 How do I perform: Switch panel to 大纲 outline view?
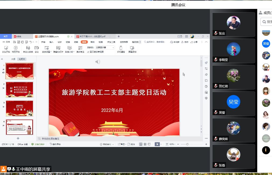pyautogui.click(x=13, y=59)
